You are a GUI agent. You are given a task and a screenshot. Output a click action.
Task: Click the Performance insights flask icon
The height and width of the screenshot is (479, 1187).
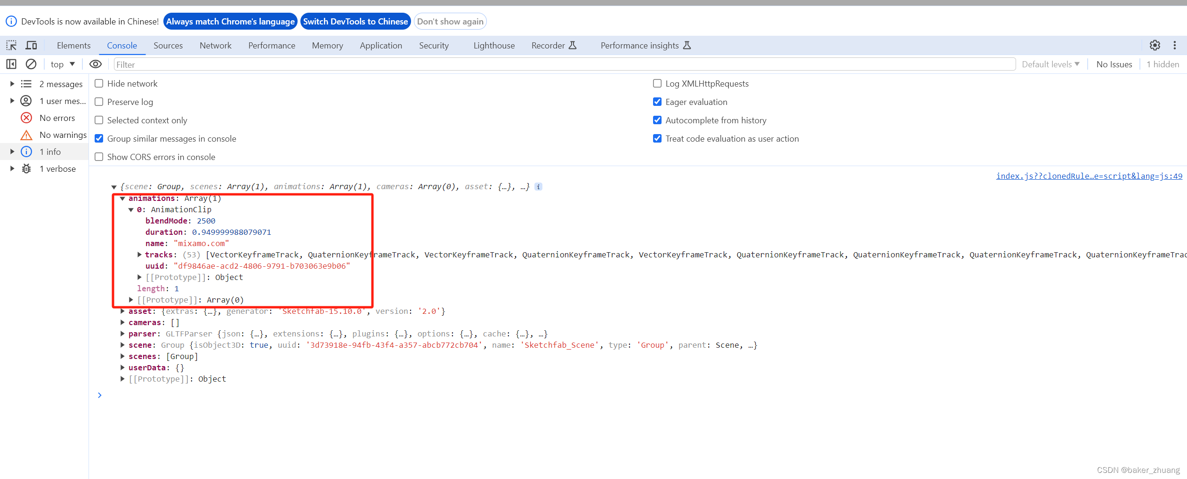(x=687, y=45)
